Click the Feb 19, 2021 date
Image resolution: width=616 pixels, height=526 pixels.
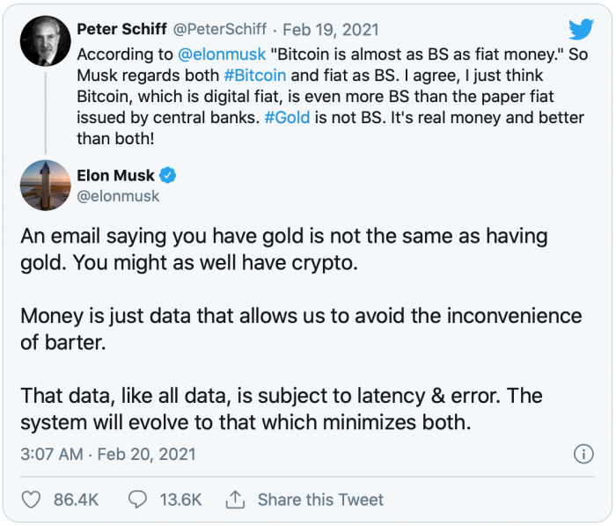pyautogui.click(x=331, y=30)
